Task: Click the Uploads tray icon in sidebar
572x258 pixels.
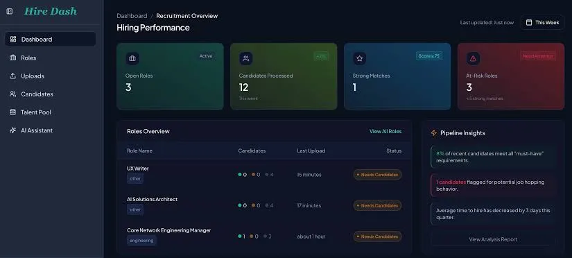Action: (x=12, y=76)
